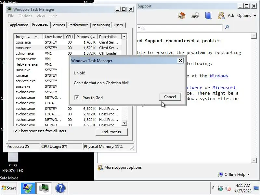Open the Options menu in Task Manager
Viewport: 260px width, 195px height.
tap(25, 16)
